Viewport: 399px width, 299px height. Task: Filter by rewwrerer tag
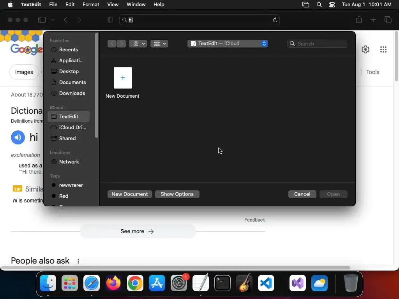69,185
